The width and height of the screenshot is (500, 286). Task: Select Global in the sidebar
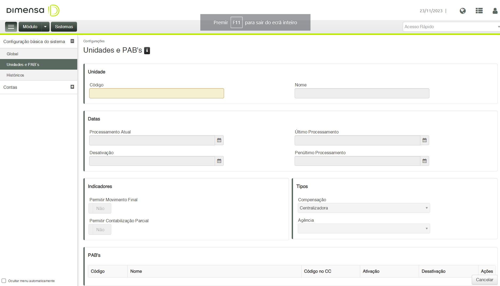[x=13, y=54]
